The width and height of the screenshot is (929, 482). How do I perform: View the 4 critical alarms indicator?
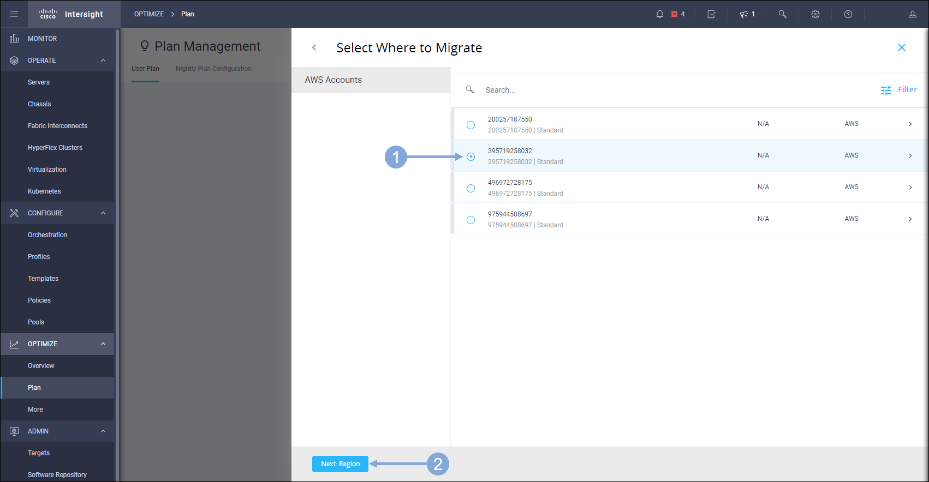click(678, 14)
